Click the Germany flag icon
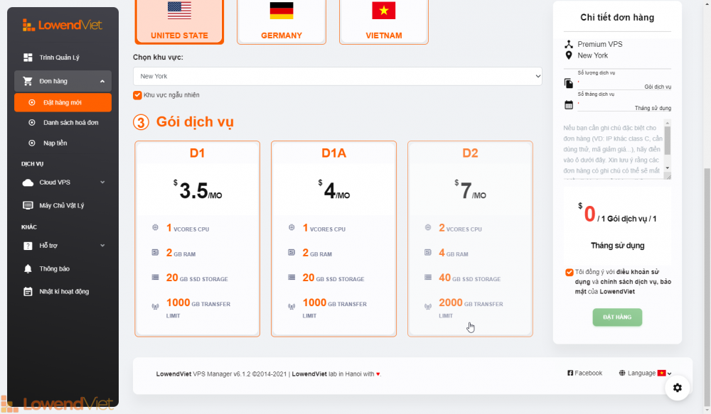 click(x=281, y=11)
